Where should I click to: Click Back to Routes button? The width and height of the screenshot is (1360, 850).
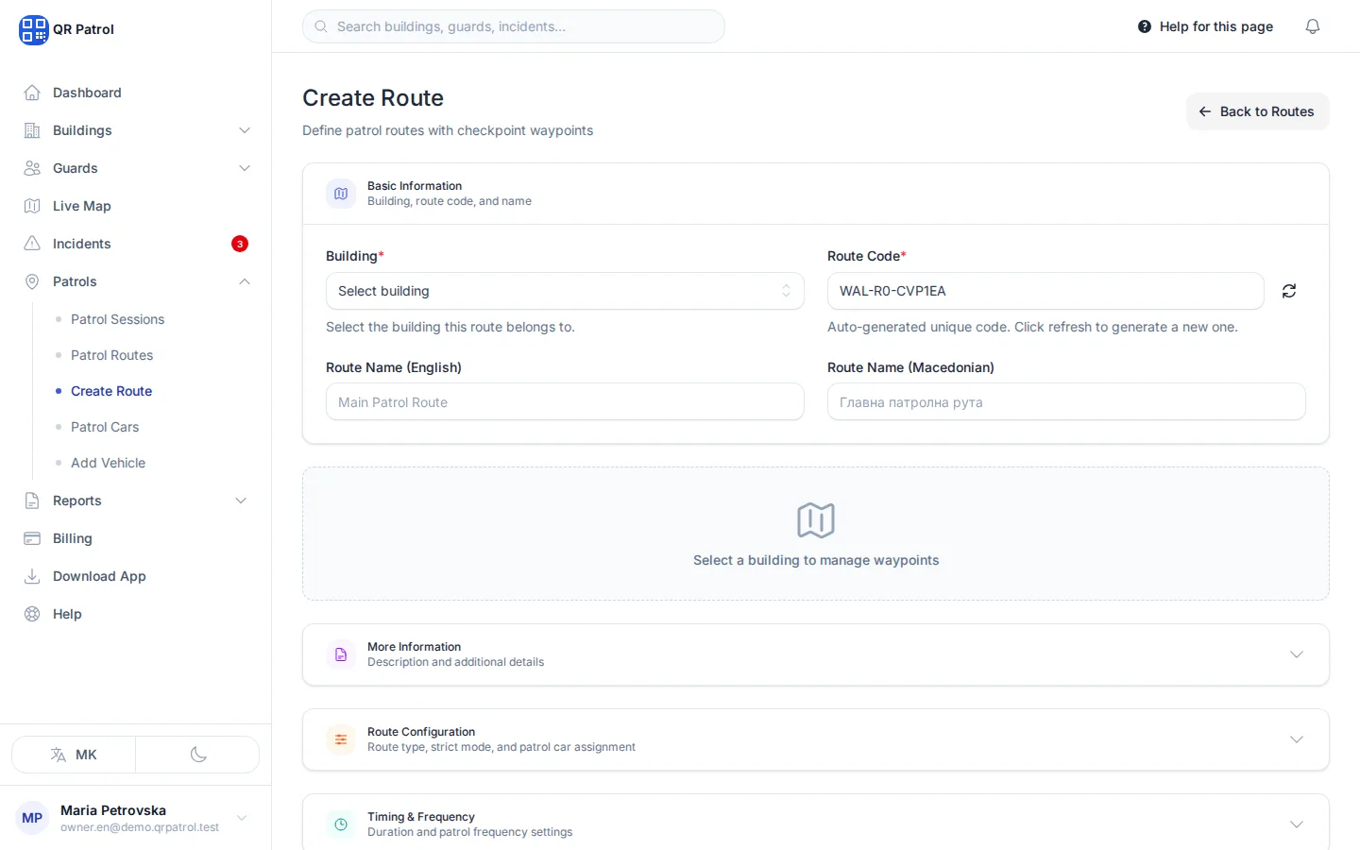pos(1257,111)
